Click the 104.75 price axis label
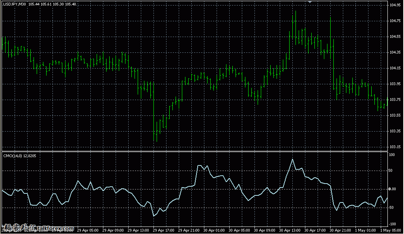The image size is (404, 234). 395,21
